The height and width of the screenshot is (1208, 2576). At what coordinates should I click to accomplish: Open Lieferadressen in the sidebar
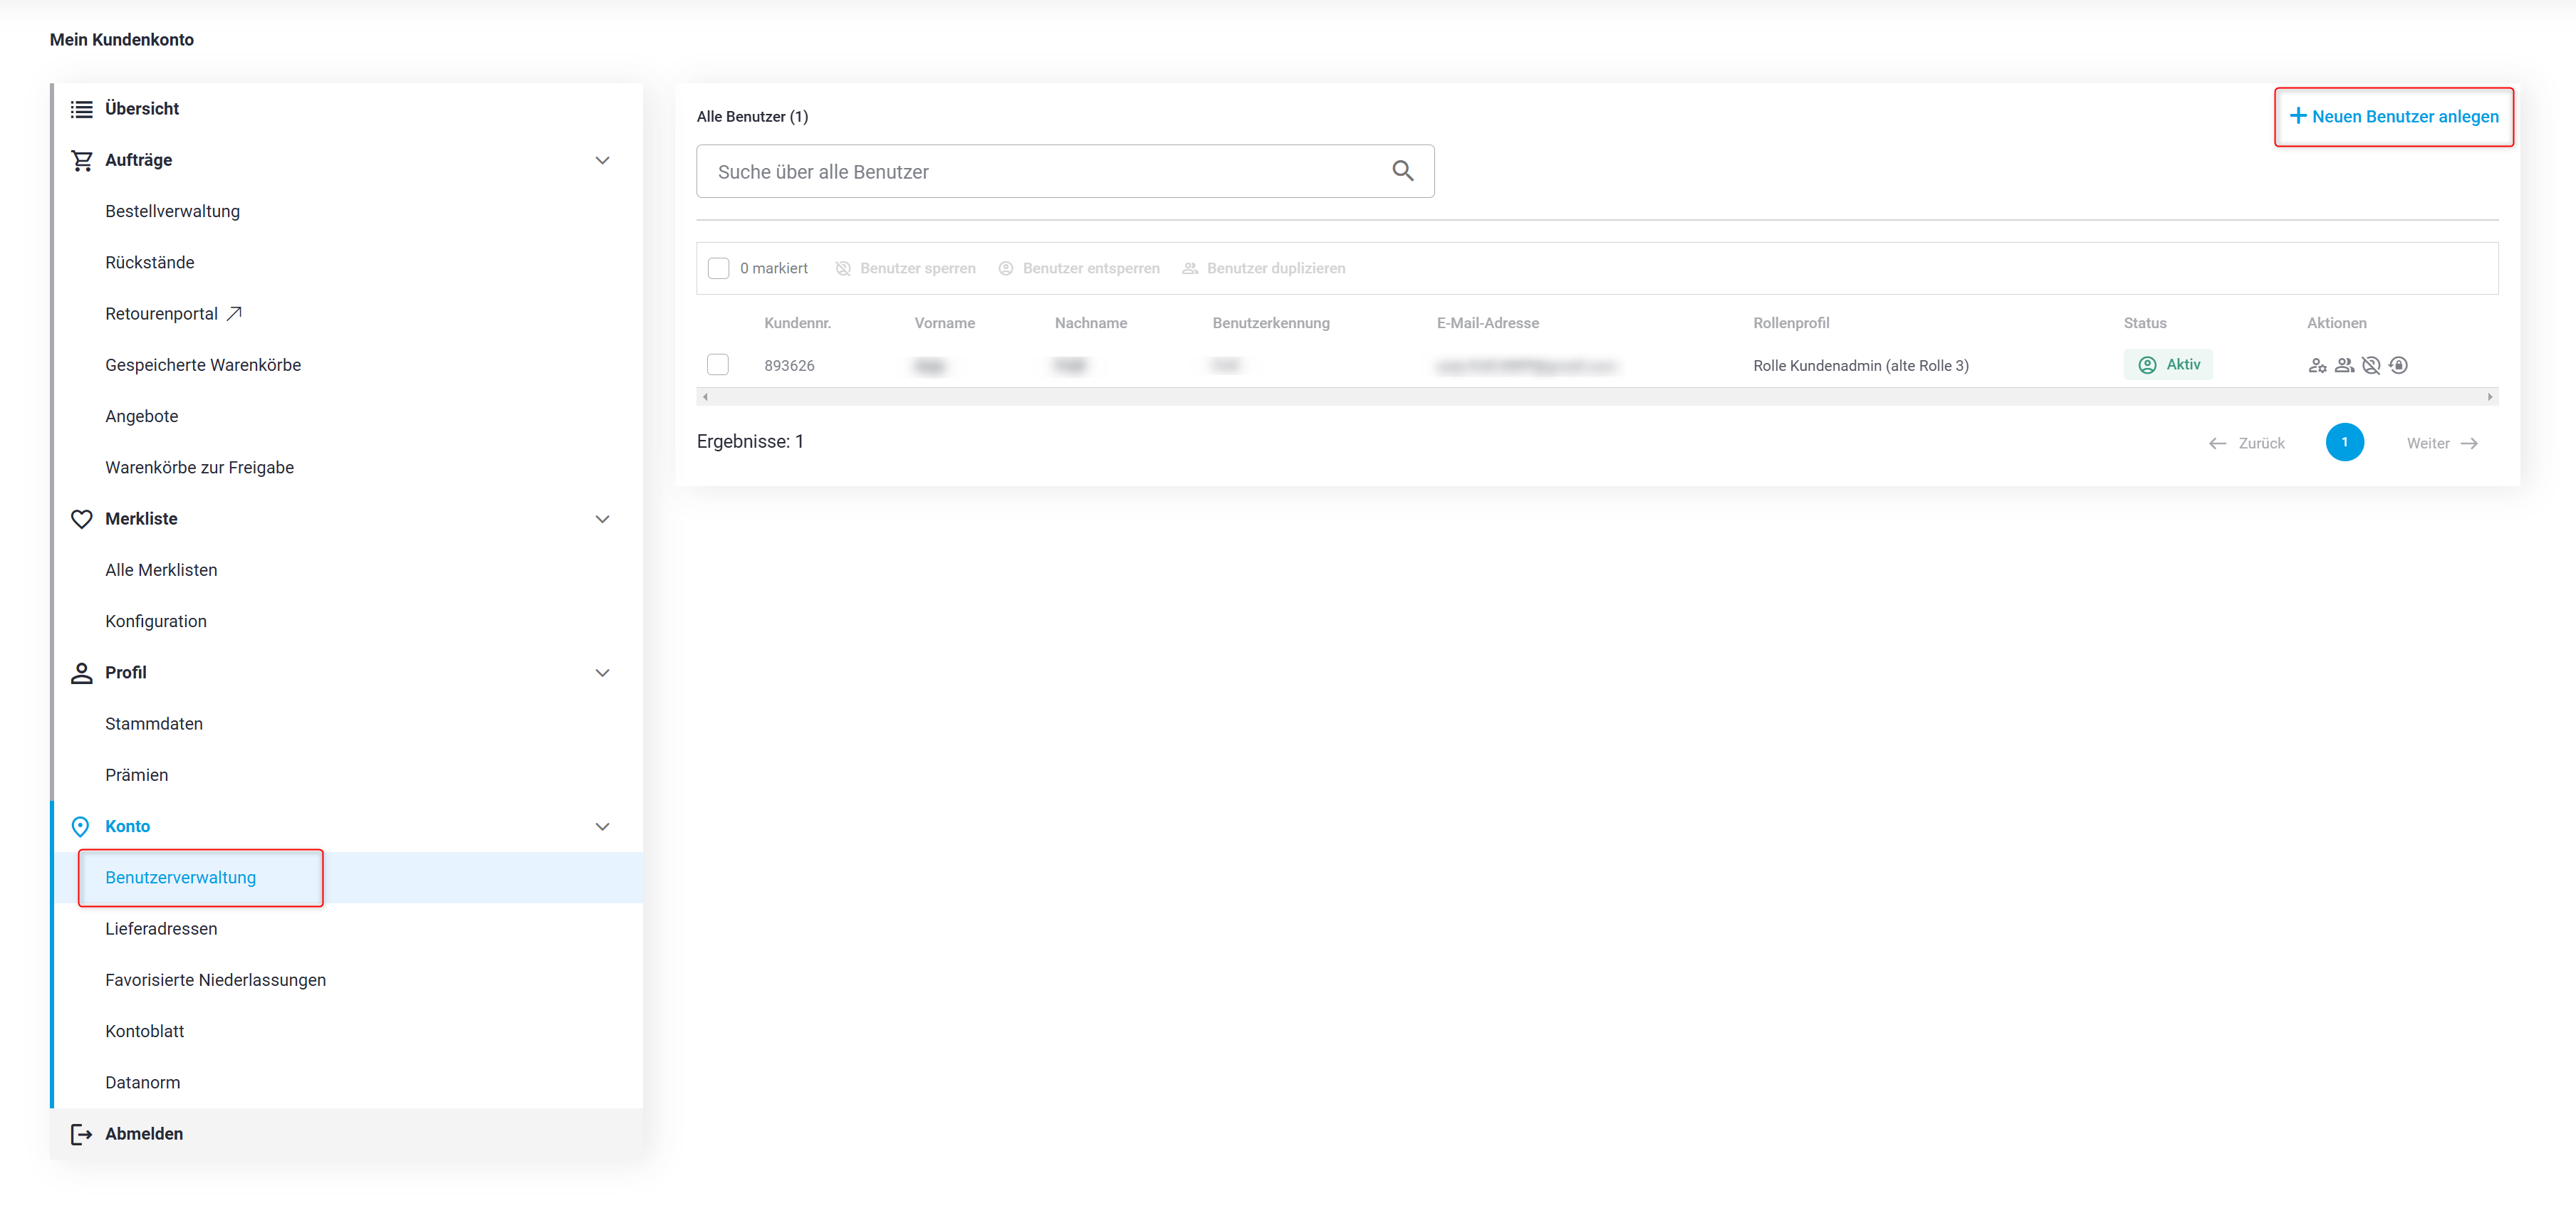coord(161,928)
